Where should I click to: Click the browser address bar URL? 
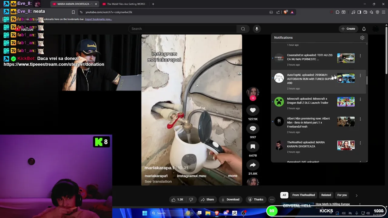pyautogui.click(x=109, y=12)
